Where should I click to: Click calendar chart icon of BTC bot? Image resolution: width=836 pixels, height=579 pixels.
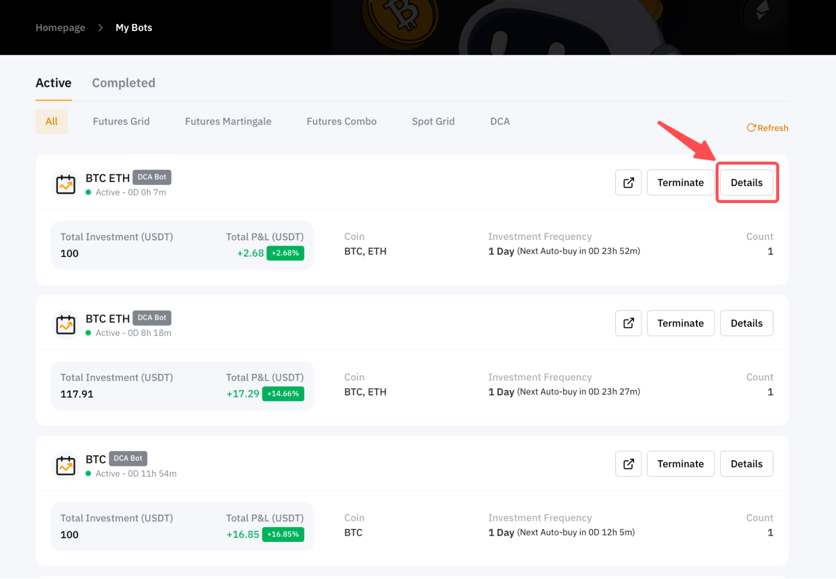66,465
